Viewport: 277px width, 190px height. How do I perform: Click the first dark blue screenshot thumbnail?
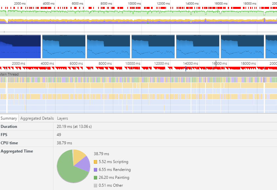pos(20,47)
